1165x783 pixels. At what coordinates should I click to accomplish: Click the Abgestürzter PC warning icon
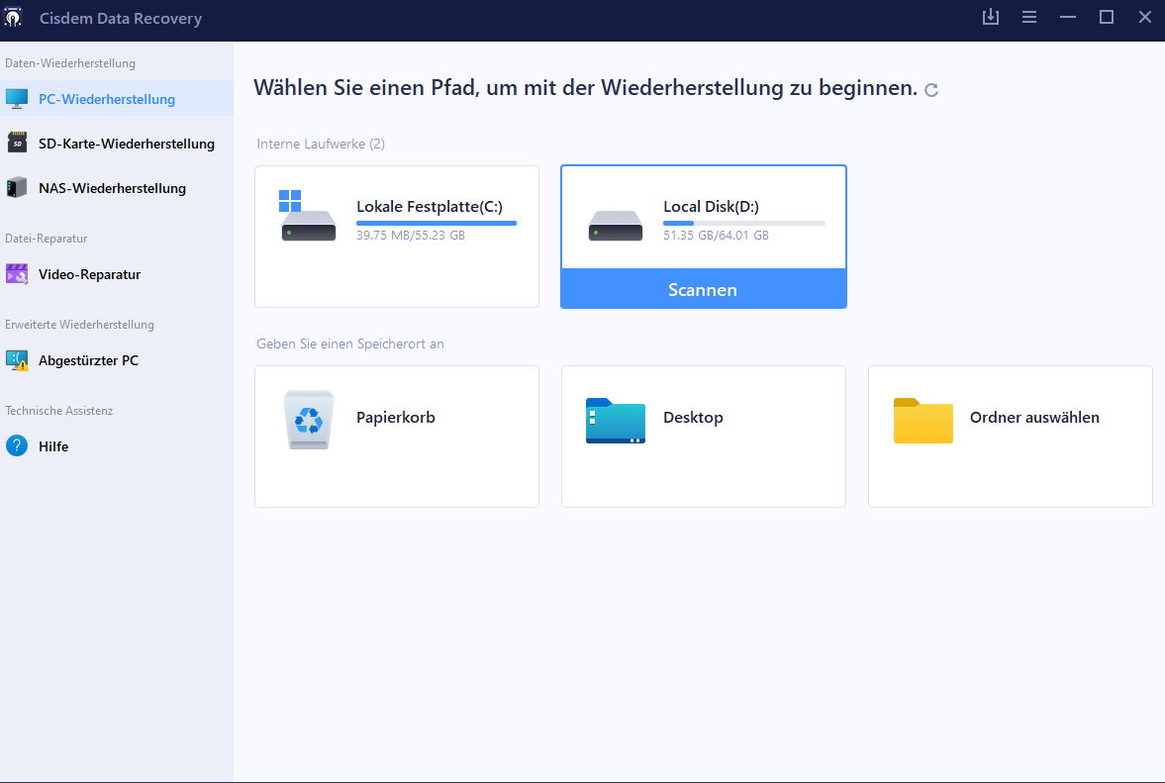(17, 360)
